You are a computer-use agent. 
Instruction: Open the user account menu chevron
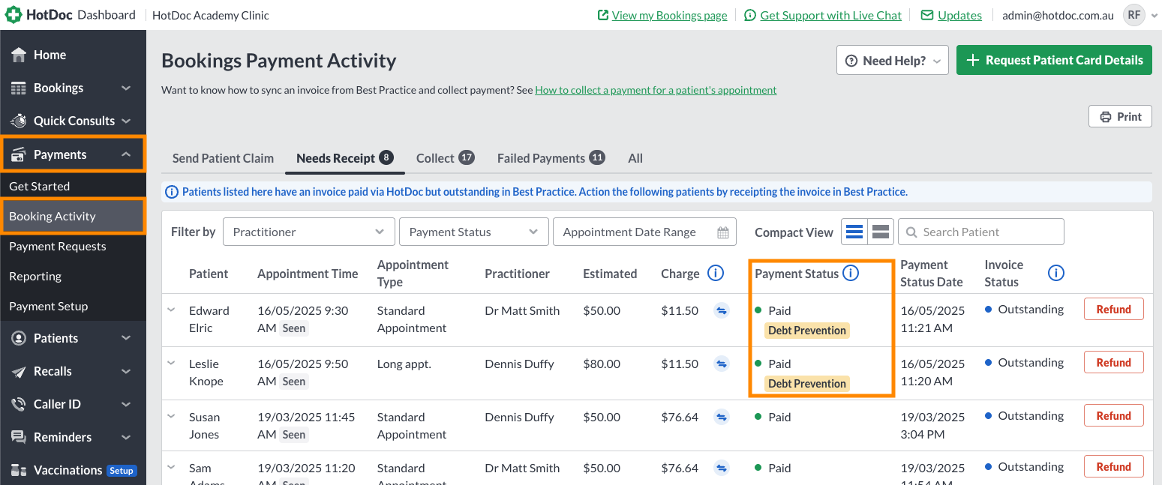pyautogui.click(x=1154, y=15)
